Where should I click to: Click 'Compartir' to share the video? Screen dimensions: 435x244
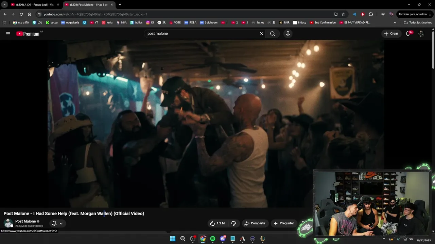click(x=255, y=223)
